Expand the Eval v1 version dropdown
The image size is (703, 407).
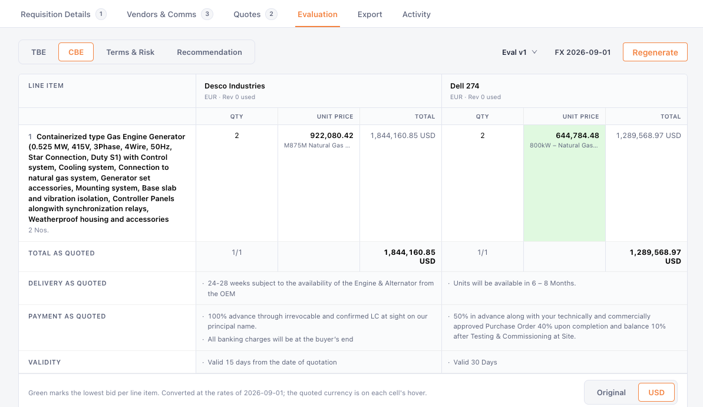click(519, 52)
